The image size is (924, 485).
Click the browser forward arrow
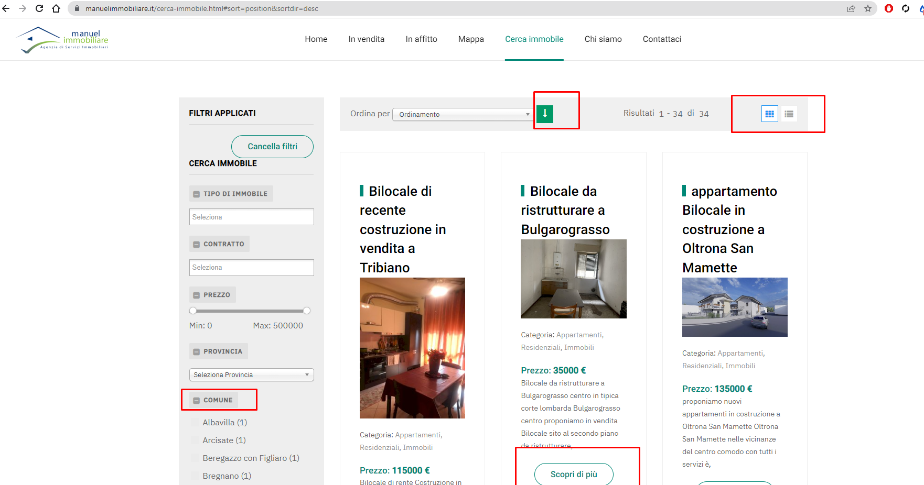23,8
